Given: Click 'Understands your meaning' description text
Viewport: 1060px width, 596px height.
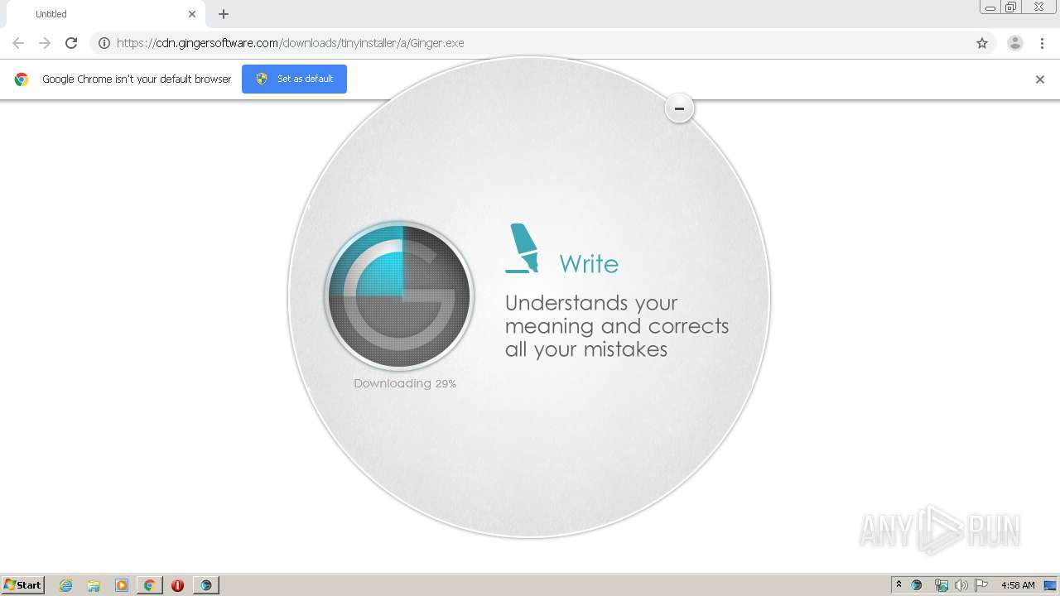Looking at the screenshot, I should [x=617, y=325].
